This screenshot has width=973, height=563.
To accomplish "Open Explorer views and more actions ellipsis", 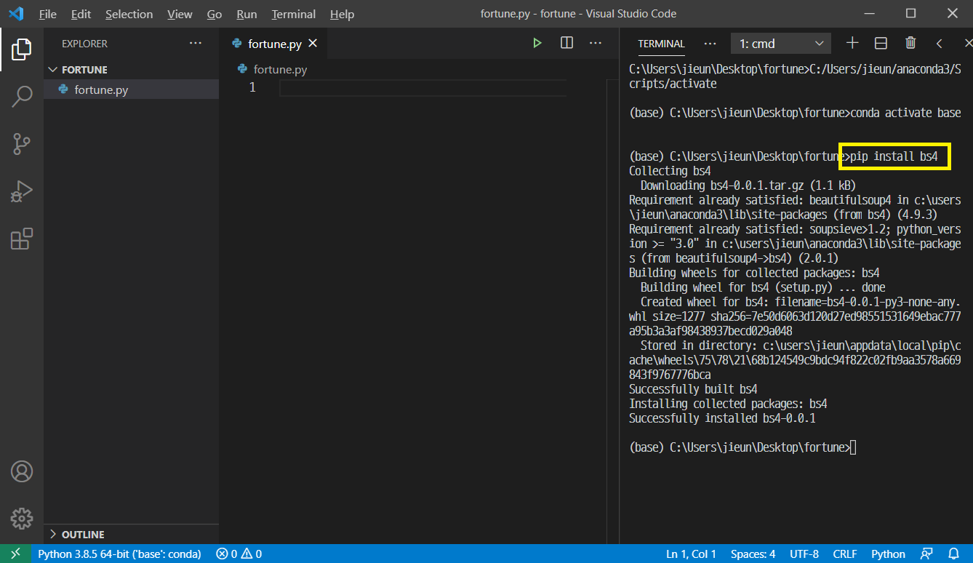I will point(196,44).
